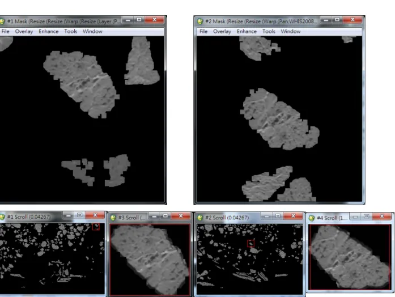Viewport: 395px width, 297px height.
Task: Click the rock image in #4 Scroll window
Action: (x=350, y=257)
